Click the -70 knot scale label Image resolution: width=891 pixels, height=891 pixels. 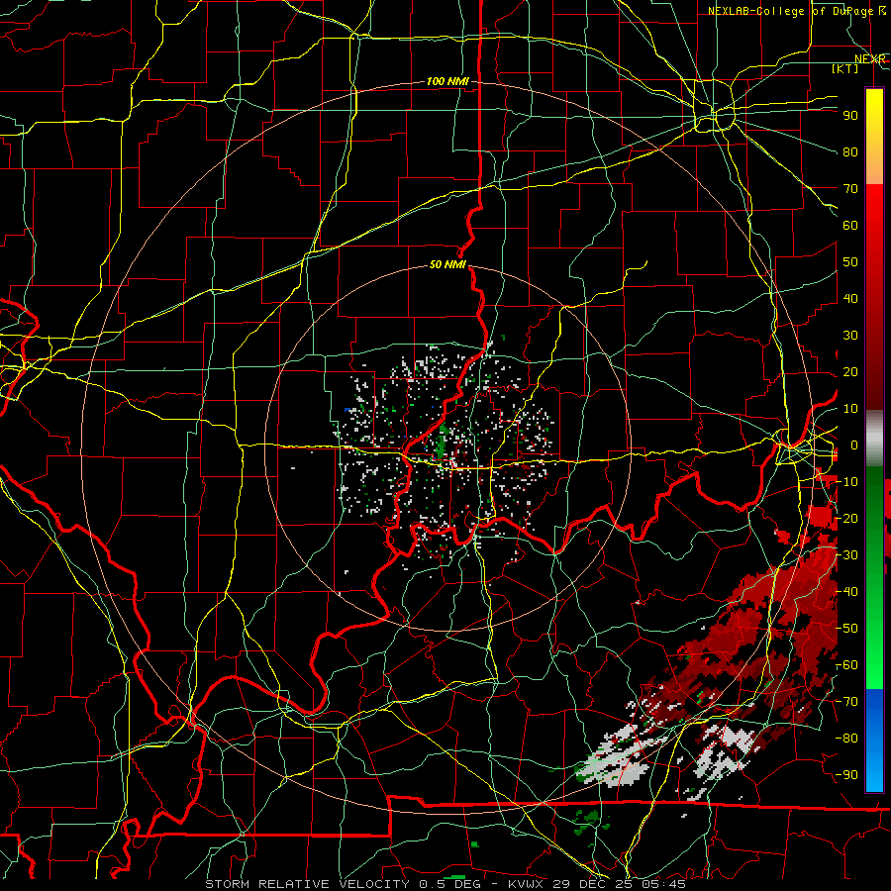pos(846,701)
